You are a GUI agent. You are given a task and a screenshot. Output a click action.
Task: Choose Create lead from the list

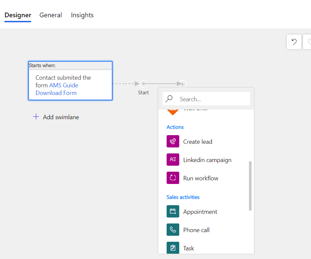pos(197,142)
